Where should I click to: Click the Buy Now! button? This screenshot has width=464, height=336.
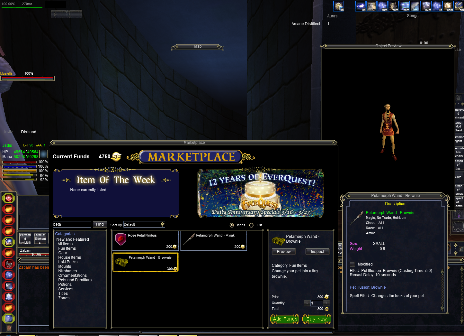point(317,319)
